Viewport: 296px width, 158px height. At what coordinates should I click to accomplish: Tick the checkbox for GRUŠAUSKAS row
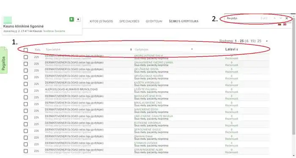[26, 77]
